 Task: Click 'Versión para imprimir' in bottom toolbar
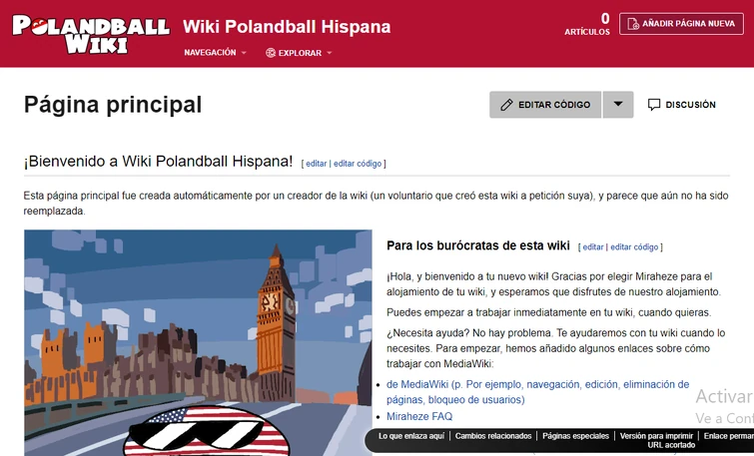click(656, 436)
